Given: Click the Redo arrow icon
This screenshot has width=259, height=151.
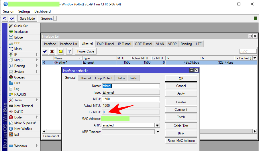Looking at the screenshot, I should click(12, 19).
